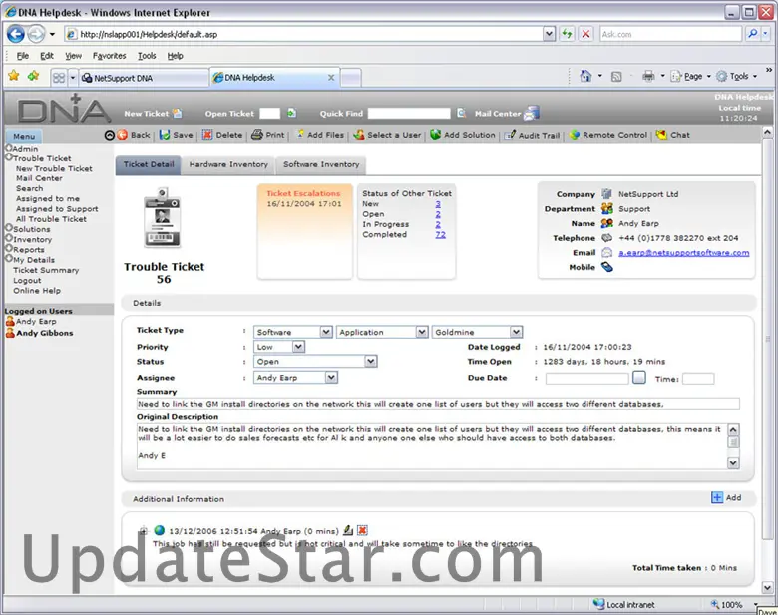Click the Completed count 72 link
This screenshot has height=615, width=778.
440,234
